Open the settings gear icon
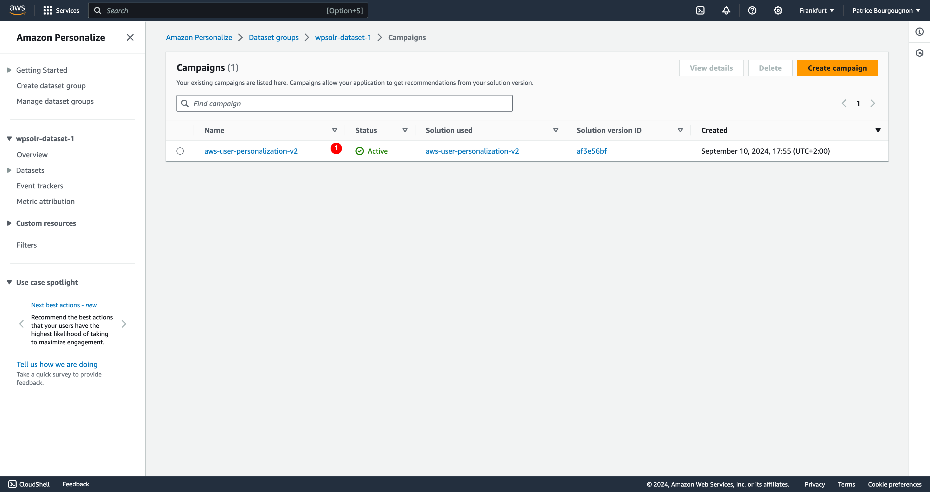Screen dimensions: 930x492 [x=778, y=10]
